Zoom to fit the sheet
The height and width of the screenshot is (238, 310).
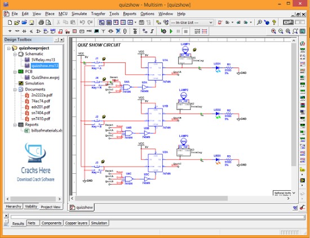(x=295, y=31)
